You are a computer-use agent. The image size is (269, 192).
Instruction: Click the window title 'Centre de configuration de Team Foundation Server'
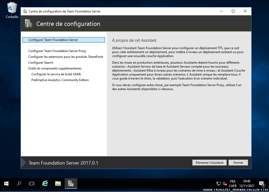click(x=65, y=11)
